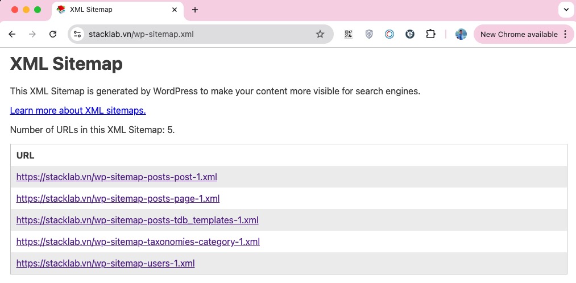This screenshot has width=576, height=283.
Task: Click the 'Number of URLs' text line
Action: click(x=92, y=130)
